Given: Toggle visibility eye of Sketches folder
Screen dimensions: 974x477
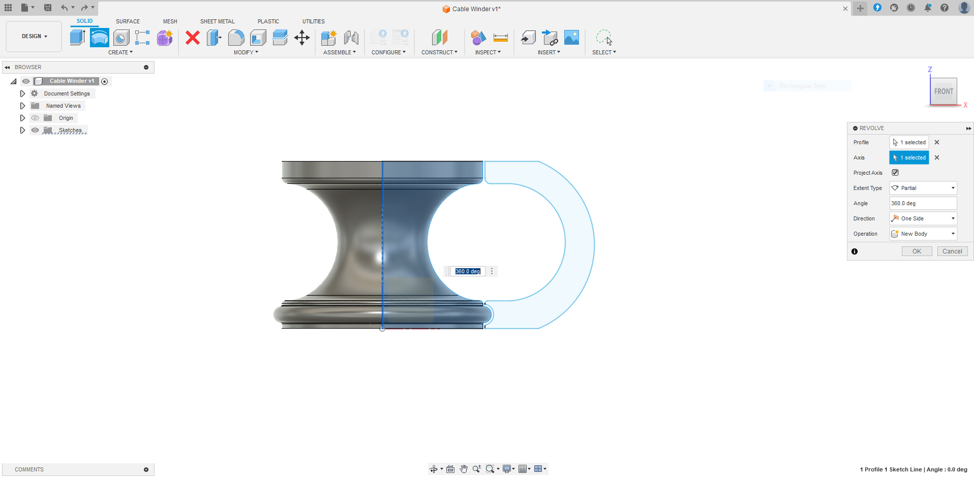Looking at the screenshot, I should (35, 130).
